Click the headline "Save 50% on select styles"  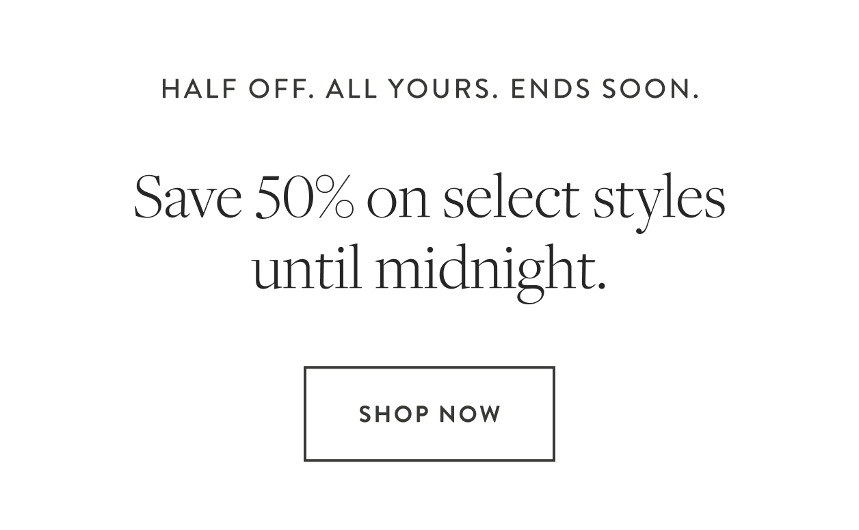tap(429, 198)
